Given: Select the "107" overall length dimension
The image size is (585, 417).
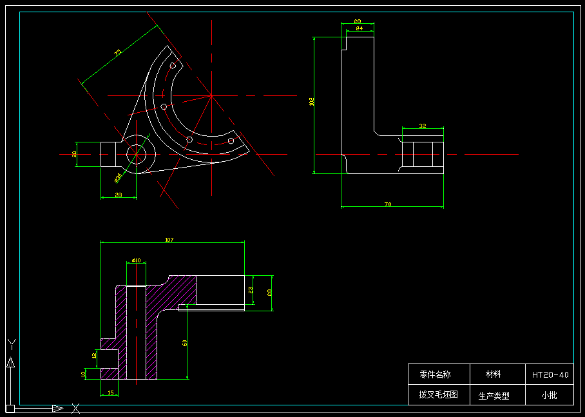Looking at the screenshot, I should click(x=169, y=240).
